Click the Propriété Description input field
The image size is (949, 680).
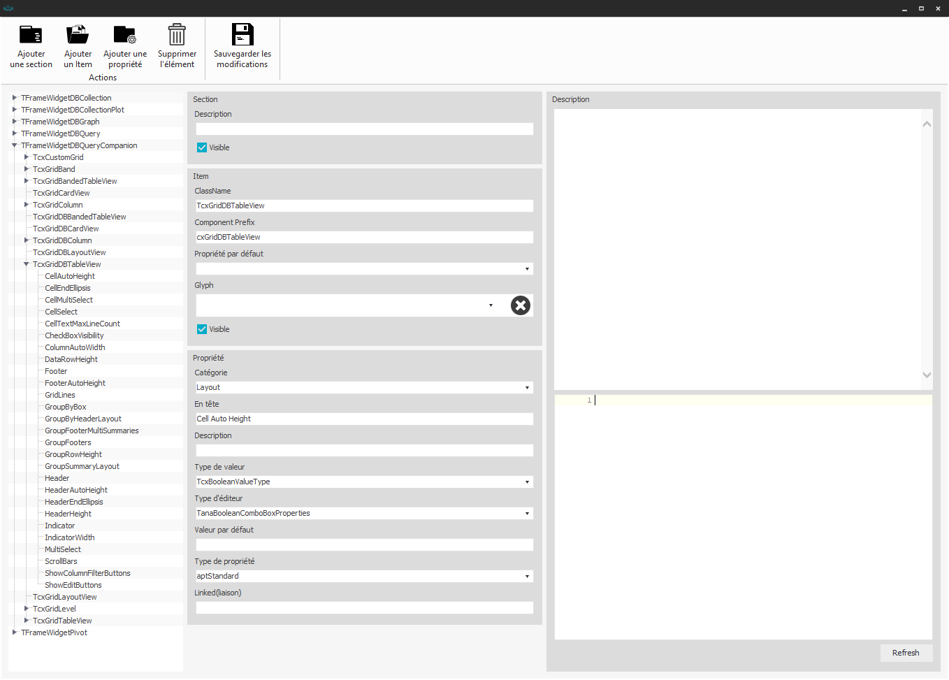point(364,451)
